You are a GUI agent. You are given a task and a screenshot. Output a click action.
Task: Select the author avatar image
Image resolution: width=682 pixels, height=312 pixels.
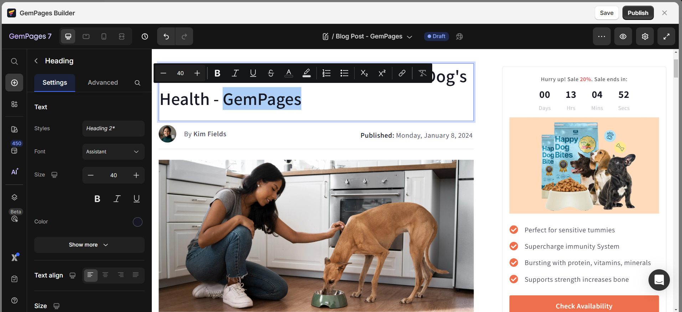click(167, 134)
